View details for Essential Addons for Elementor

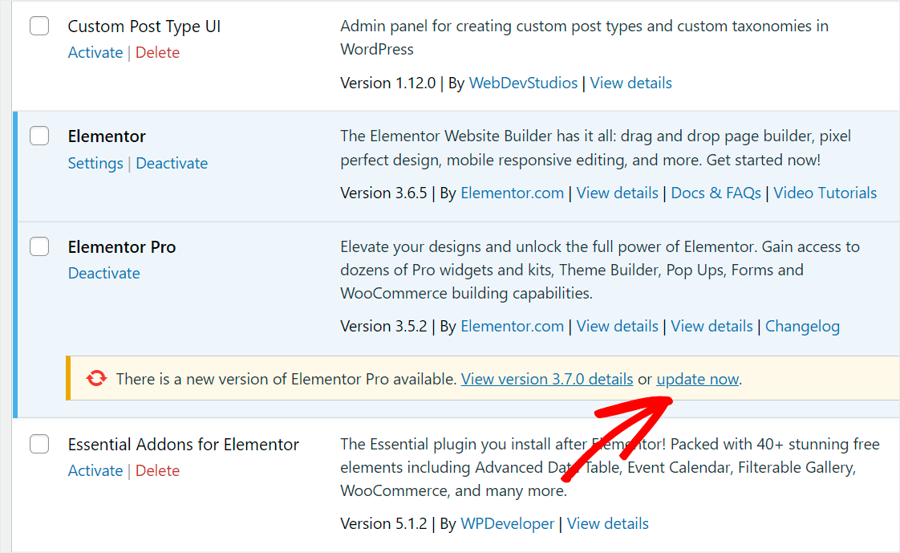(x=608, y=524)
